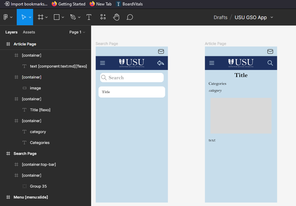The width and height of the screenshot is (296, 206).
Task: Switch to the Layers tab
Action: (x=11, y=32)
